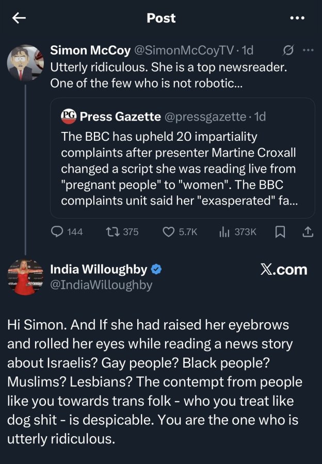This screenshot has width=322, height=464.
Task: Click the Press Gazette logo icon
Action: (69, 117)
